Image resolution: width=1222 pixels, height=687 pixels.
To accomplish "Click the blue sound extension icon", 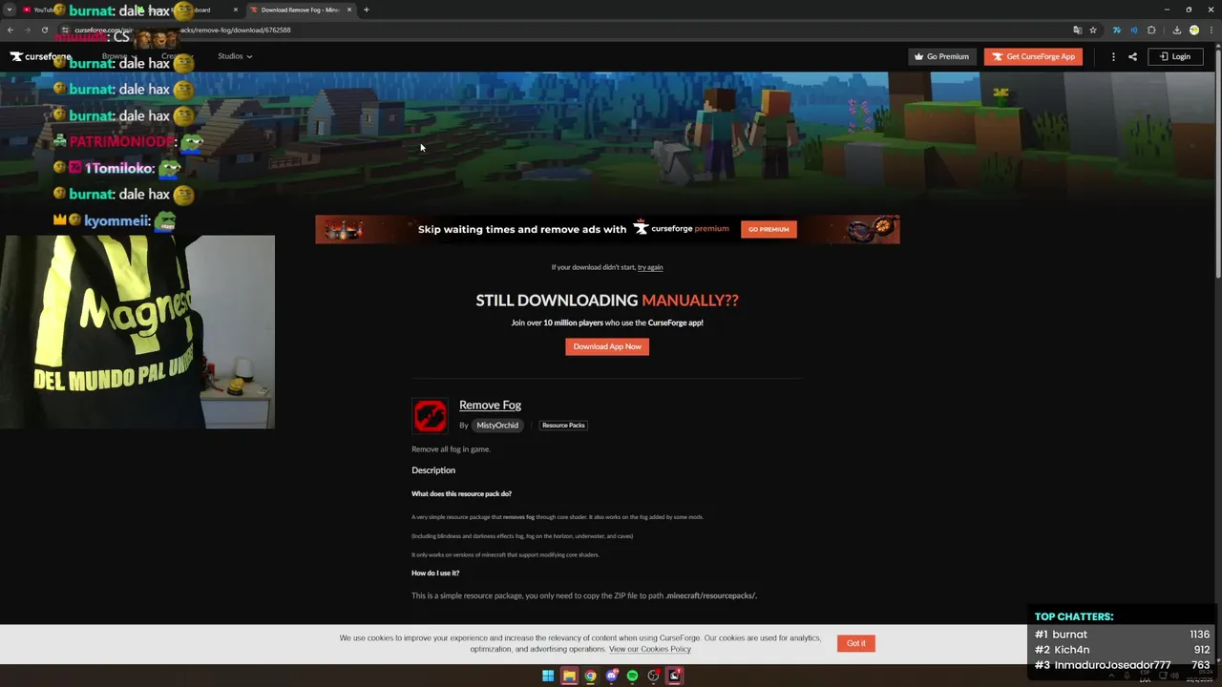I will tap(1133, 30).
